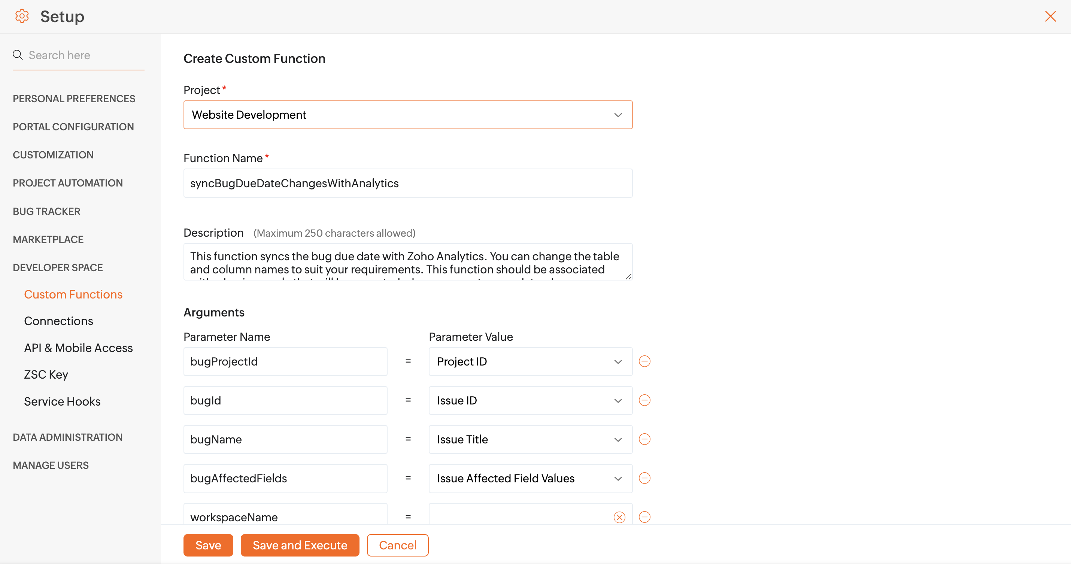Remove the bugProjectId argument row
This screenshot has height=564, width=1071.
tap(644, 361)
